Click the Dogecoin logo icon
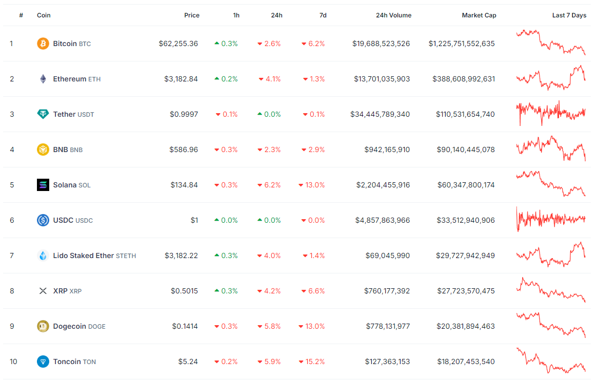598x382 pixels. pos(43,326)
